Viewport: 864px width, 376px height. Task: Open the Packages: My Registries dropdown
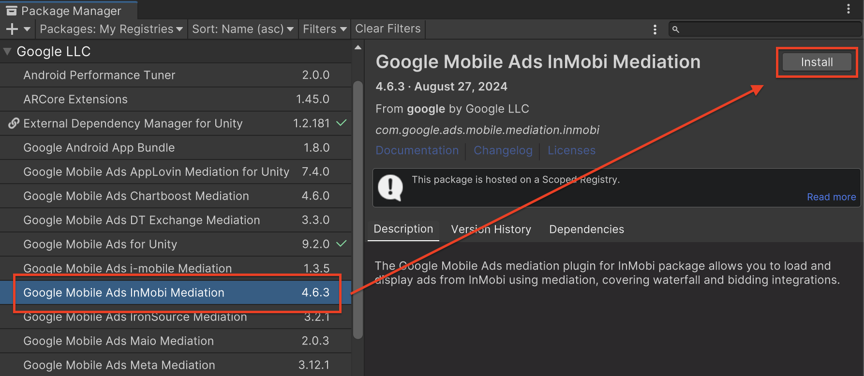point(111,29)
